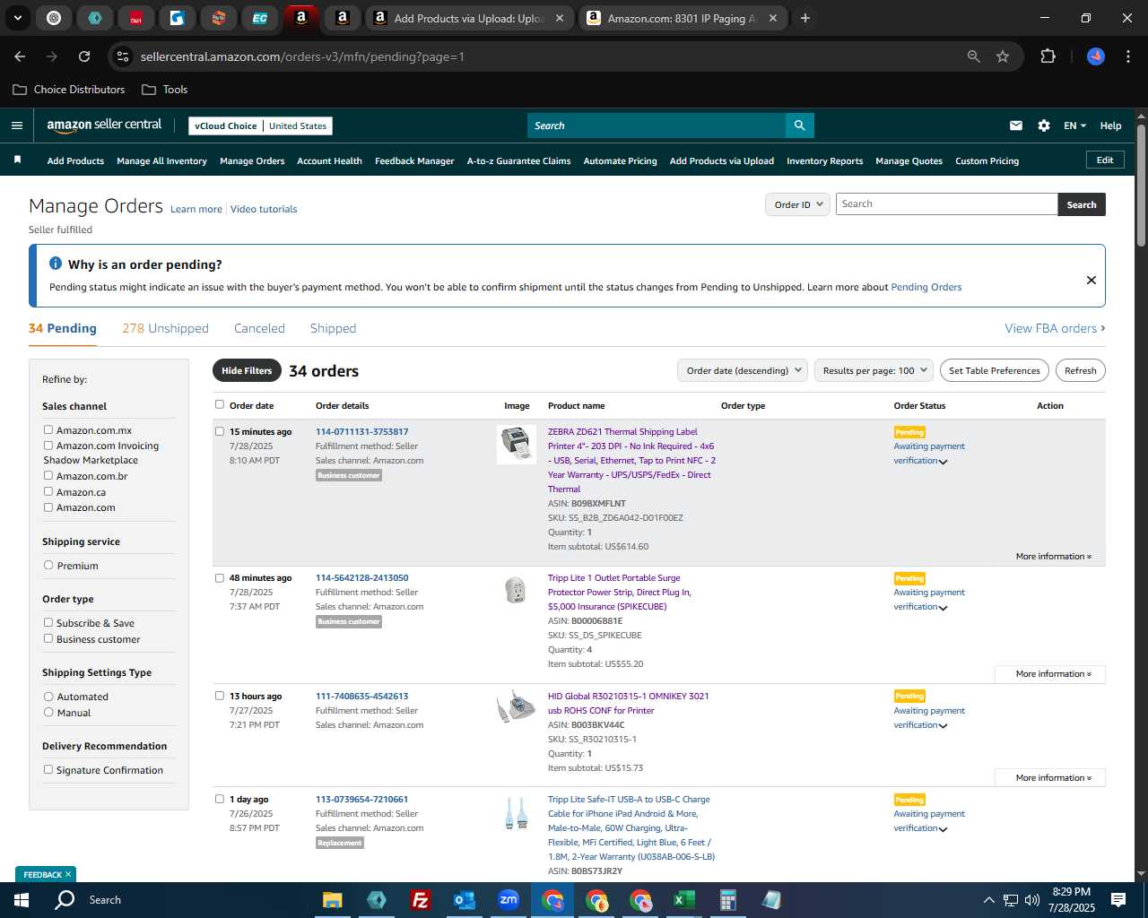Check the Amazon.com.mx sales channel filter
1148x918 pixels.
(48, 429)
